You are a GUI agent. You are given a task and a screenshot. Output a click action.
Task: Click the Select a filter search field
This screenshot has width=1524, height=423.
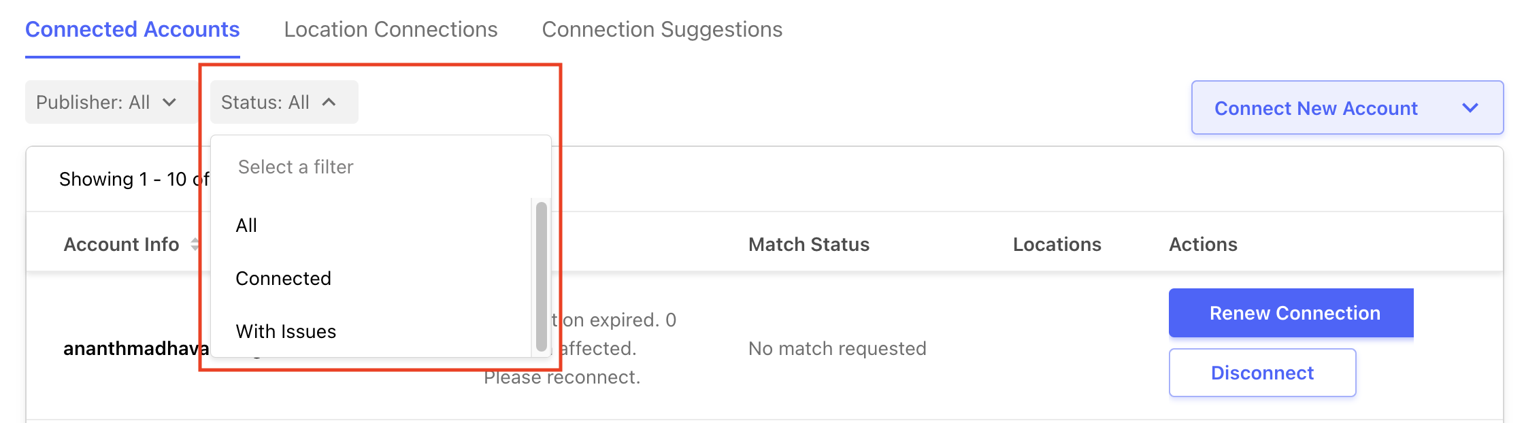point(380,167)
